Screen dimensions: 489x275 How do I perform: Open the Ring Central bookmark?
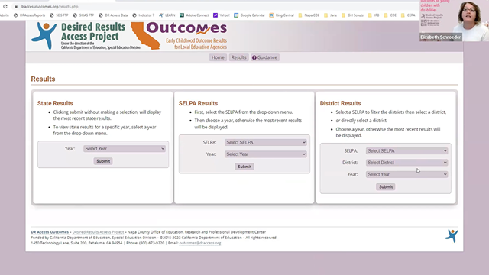point(282,15)
